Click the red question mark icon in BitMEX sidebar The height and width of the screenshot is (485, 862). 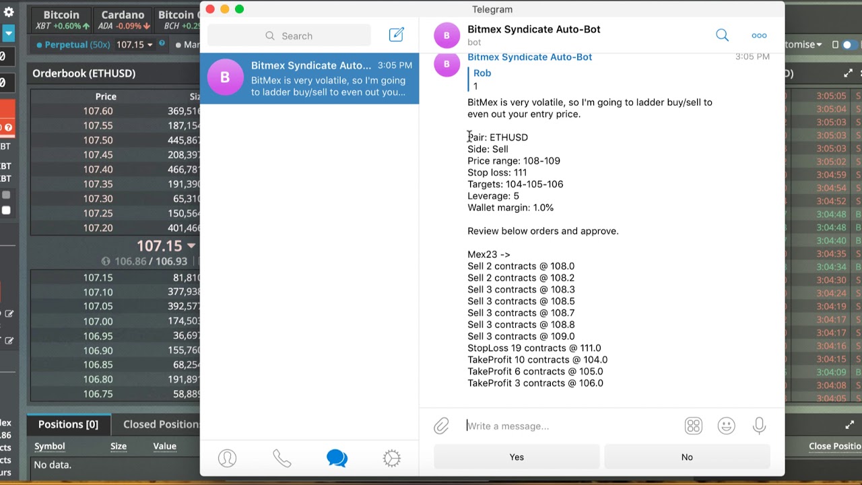pos(8,127)
